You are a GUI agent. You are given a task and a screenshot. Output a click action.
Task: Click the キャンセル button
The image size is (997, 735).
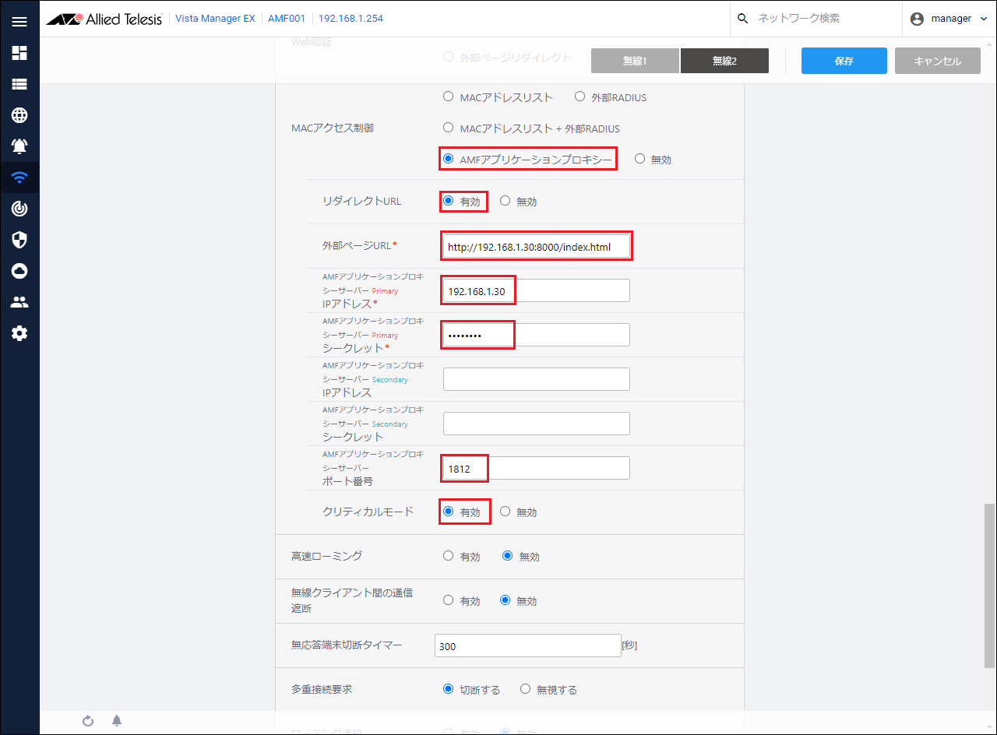(937, 61)
